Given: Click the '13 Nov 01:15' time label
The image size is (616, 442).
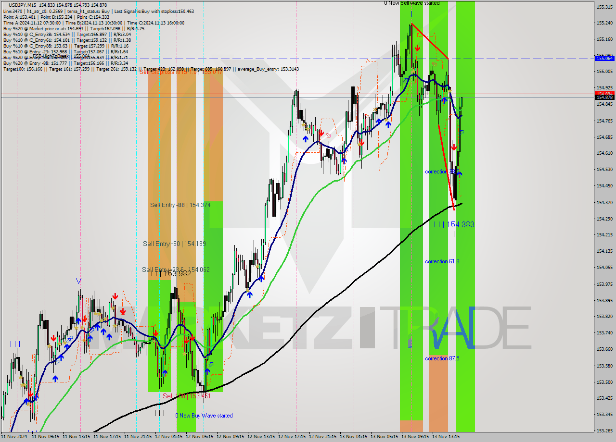Looking at the screenshot, I should pos(353,437).
